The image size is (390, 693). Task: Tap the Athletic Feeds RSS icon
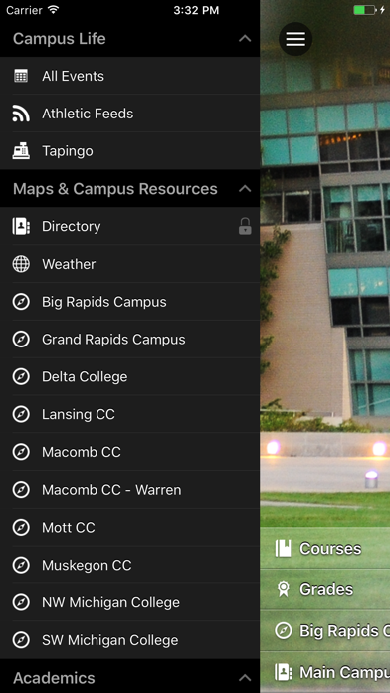coord(21,114)
